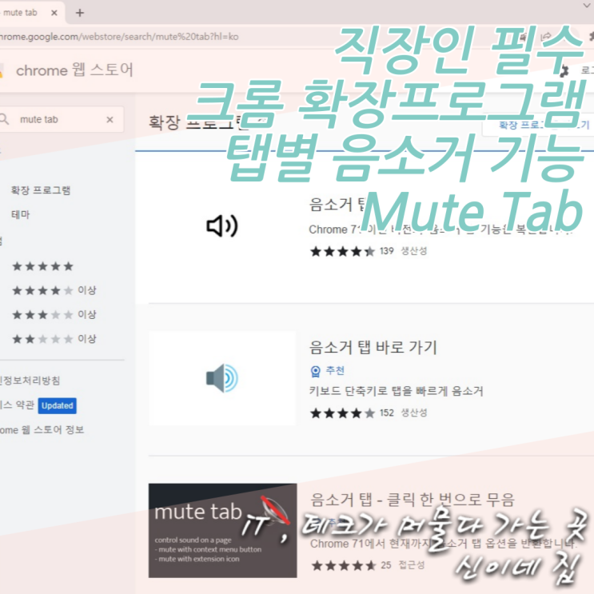Filter by two stars 이상 rating
This screenshot has height=594, width=594.
[x=54, y=339]
